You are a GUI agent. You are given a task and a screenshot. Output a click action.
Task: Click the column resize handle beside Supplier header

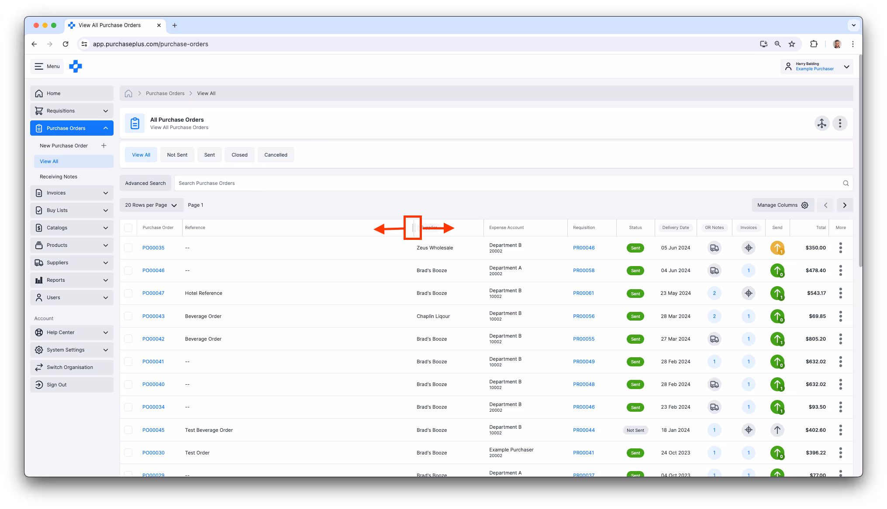tap(413, 228)
